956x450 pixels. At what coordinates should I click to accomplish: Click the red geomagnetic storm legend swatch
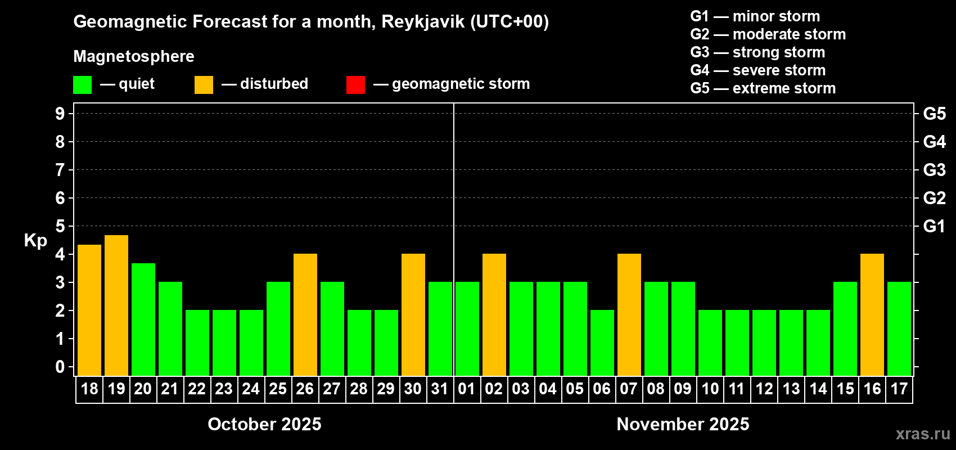pyautogui.click(x=355, y=85)
